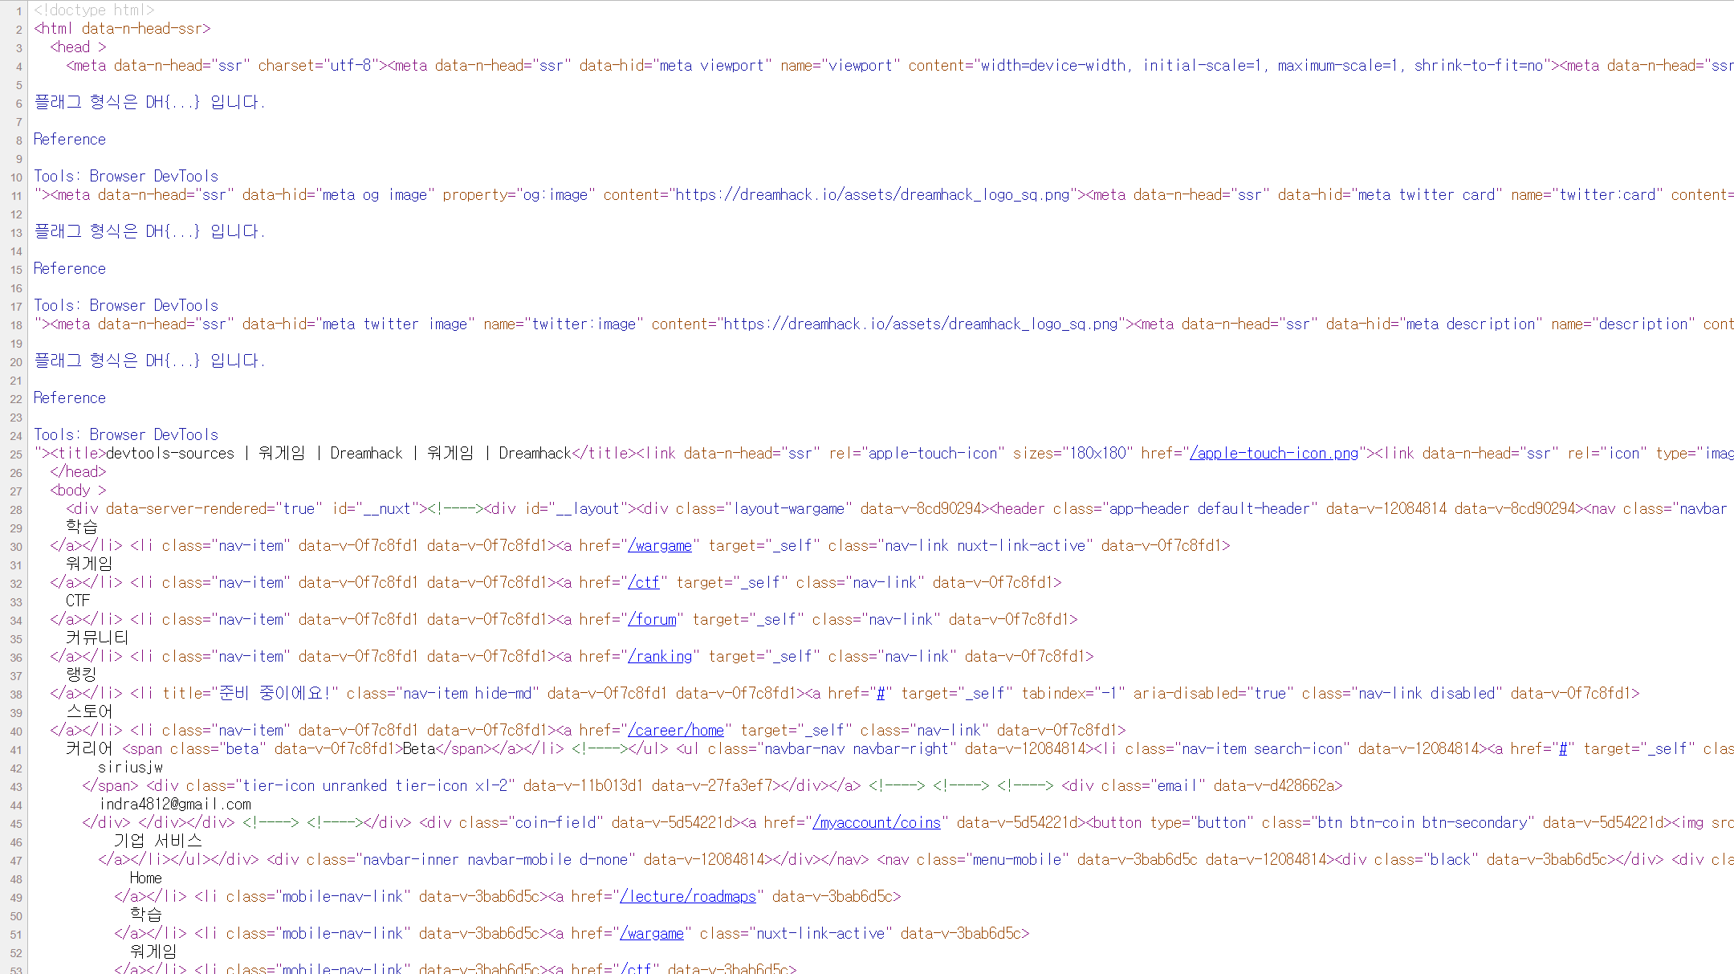Click the # link on line 41
1734x974 pixels.
tap(1562, 749)
